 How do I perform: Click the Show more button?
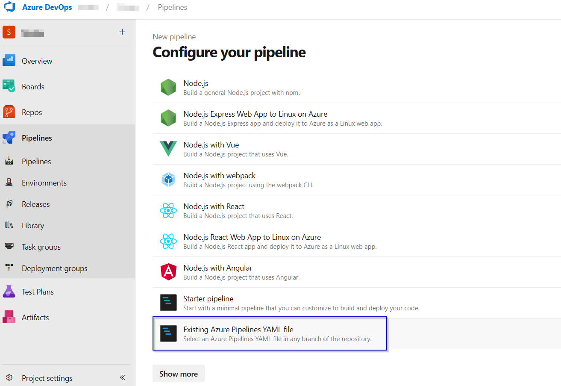[179, 374]
